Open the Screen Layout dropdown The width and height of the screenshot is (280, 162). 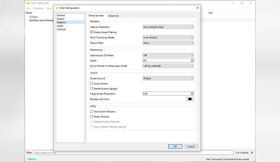(168, 78)
